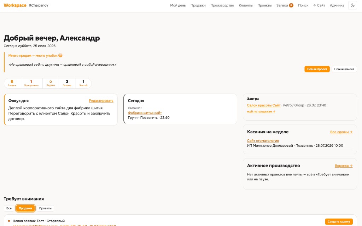The image size is (362, 226).
Task: Open the Workspace logo home link
Action: pyautogui.click(x=15, y=5)
